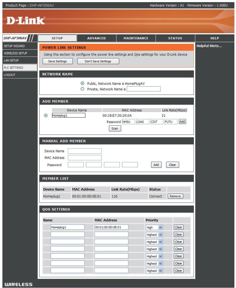This screenshot has height=288, width=236.
Task: Open the MAINTENANCE tab
Action: coord(136,38)
